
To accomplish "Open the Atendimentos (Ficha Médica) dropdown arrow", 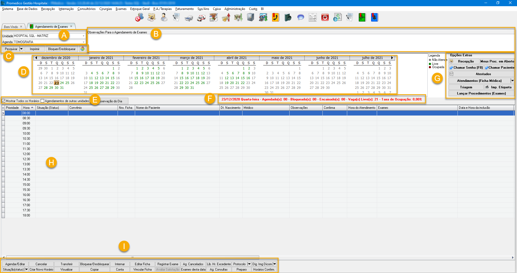I will tap(512, 81).
